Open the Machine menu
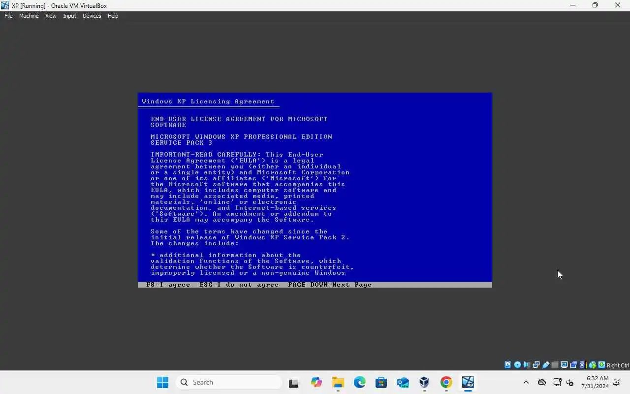630x394 pixels. click(29, 16)
